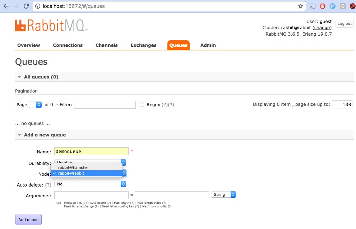Screen dimensions: 356x229
Task: Click the Max length bytes (?) help link
Action: (x=164, y=203)
